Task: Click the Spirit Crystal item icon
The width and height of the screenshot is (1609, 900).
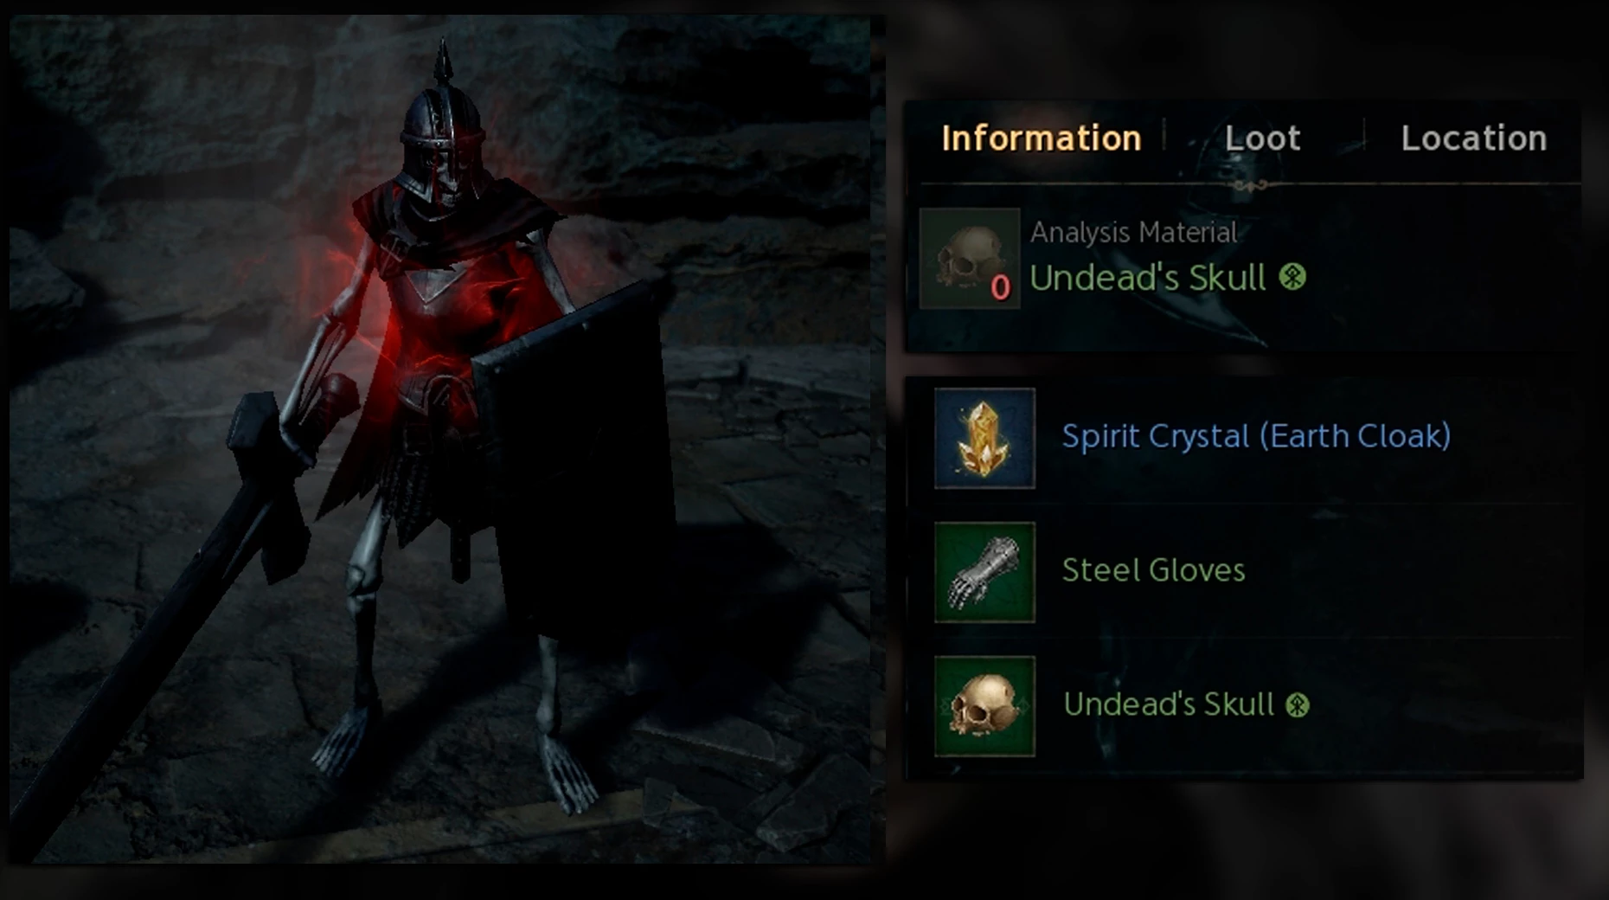Action: pyautogui.click(x=984, y=438)
